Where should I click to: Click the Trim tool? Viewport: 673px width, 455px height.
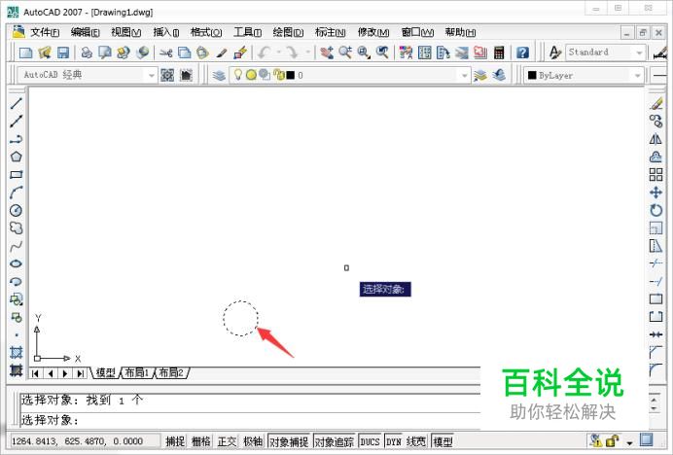[655, 263]
